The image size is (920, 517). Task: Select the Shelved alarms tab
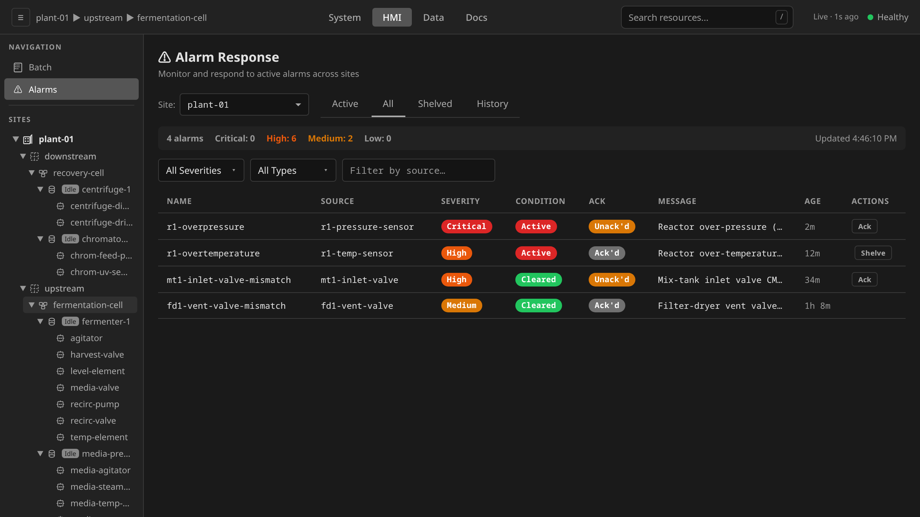[x=435, y=104]
